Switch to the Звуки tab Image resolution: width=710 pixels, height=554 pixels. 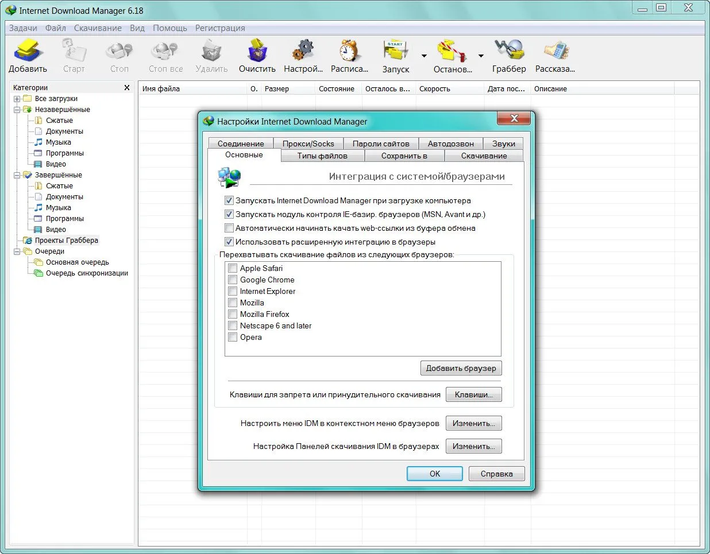pyautogui.click(x=504, y=144)
